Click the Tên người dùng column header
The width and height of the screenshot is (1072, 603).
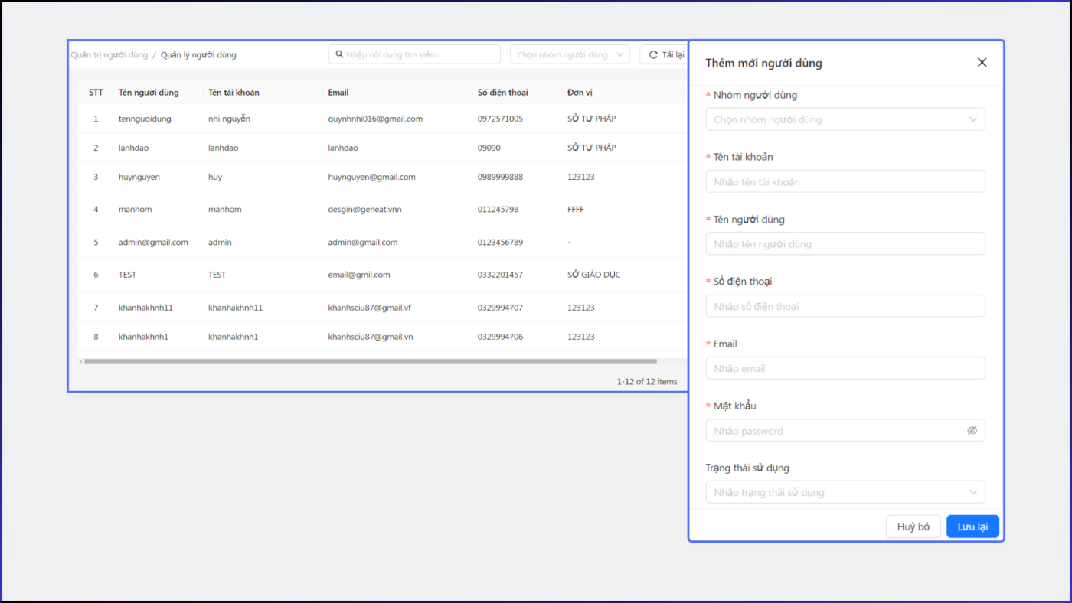tap(149, 93)
